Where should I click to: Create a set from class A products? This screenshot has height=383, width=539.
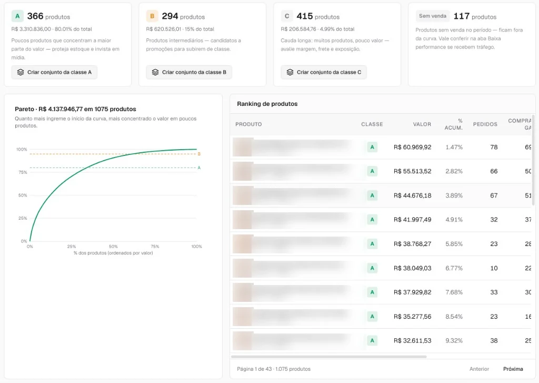[x=54, y=72]
